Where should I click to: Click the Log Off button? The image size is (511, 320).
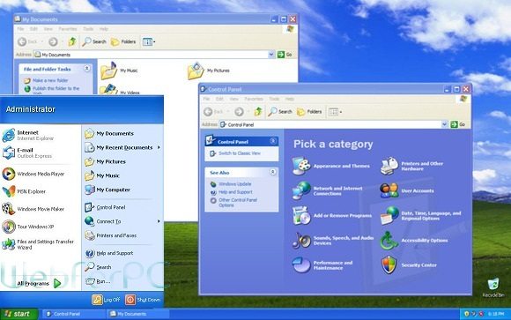coord(106,300)
